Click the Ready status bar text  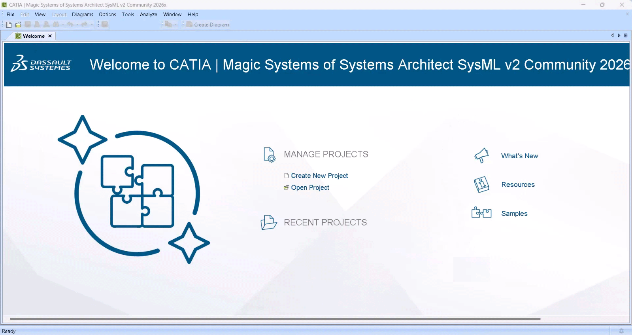point(9,331)
